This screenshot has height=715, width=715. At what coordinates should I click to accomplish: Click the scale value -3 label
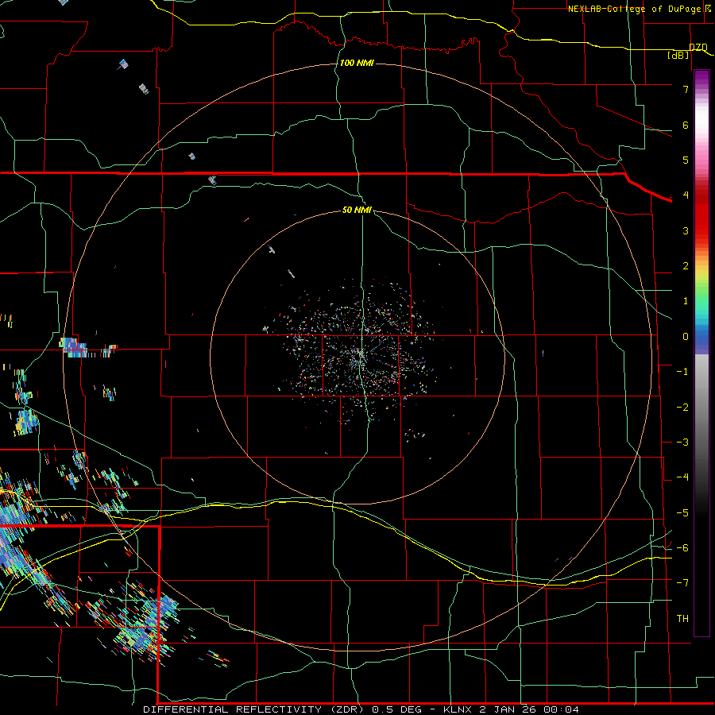682,443
